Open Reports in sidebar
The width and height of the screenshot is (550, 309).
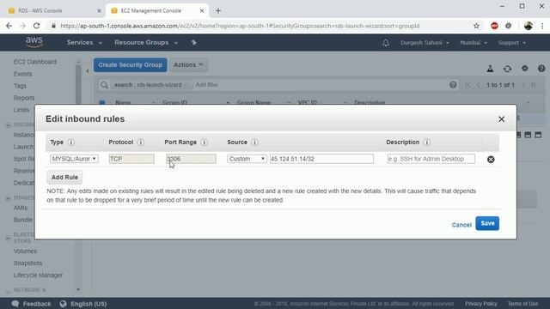click(24, 98)
